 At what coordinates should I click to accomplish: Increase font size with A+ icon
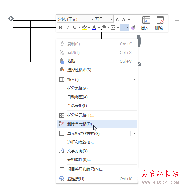[x=118, y=19]
